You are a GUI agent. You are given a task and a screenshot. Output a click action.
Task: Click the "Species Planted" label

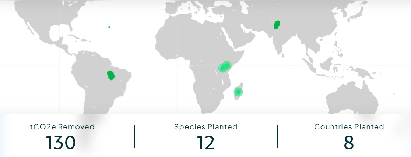[205, 127]
